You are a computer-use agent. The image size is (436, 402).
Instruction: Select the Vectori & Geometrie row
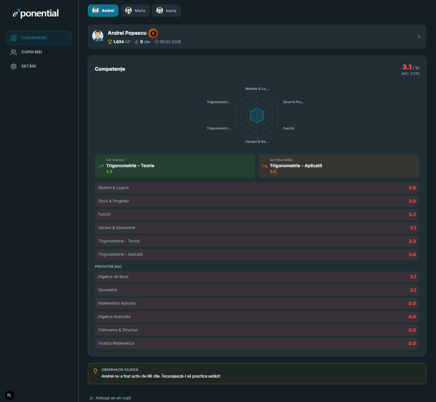pos(257,228)
